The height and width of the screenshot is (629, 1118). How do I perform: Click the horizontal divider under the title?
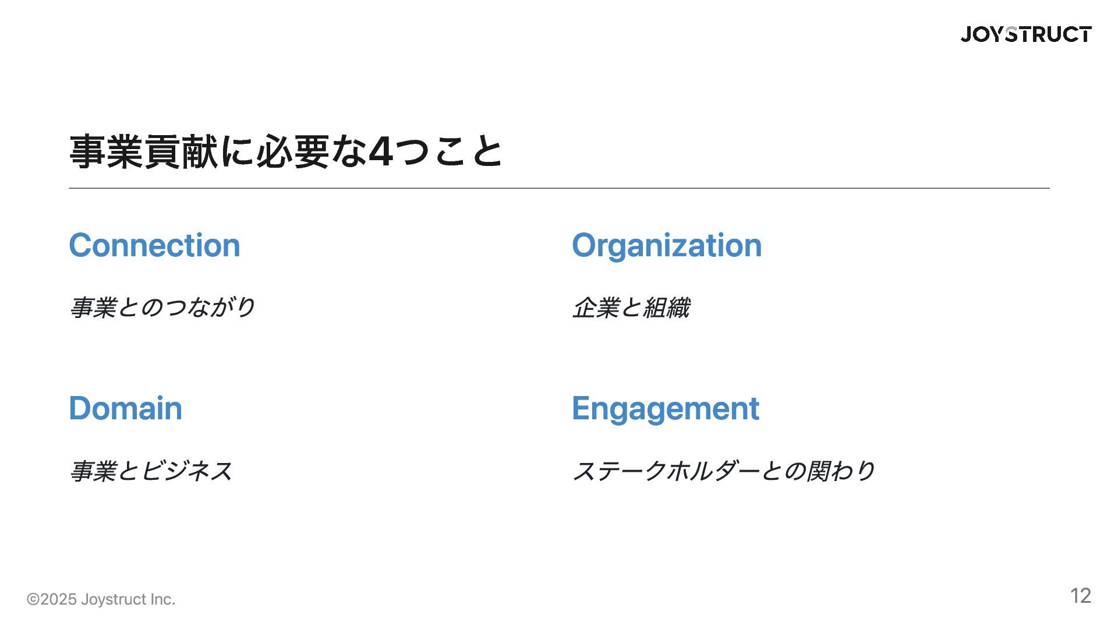[x=559, y=188]
